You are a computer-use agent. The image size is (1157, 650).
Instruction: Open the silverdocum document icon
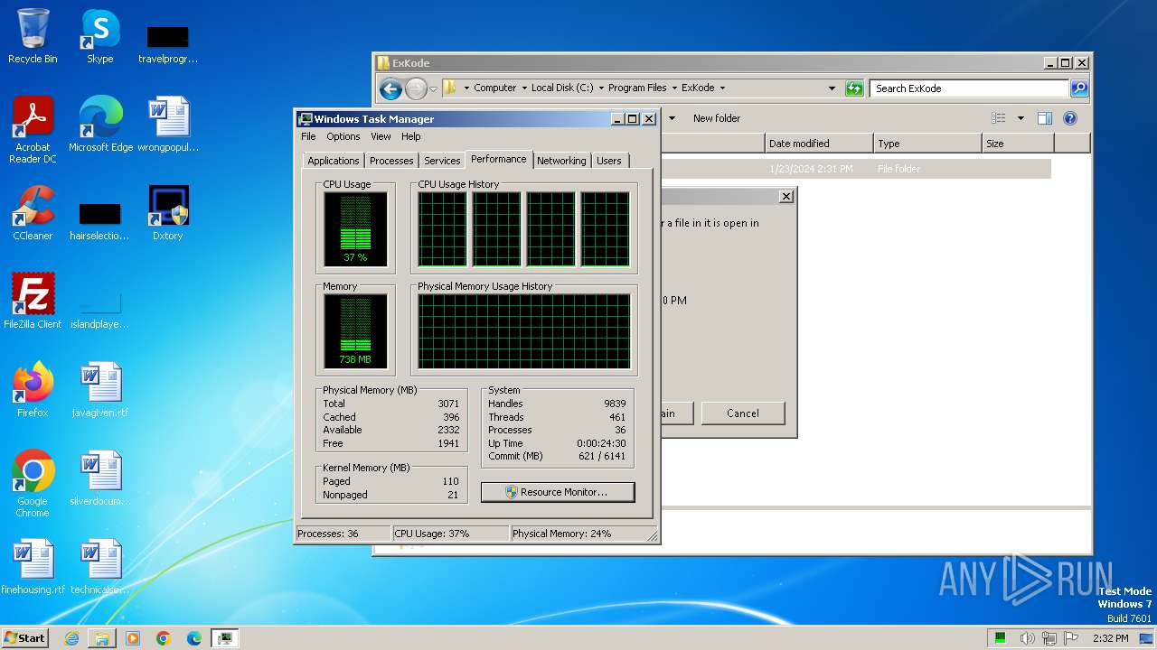pyautogui.click(x=100, y=478)
